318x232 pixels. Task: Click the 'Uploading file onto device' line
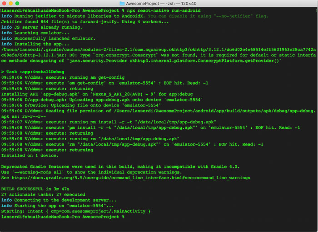[x=81, y=105]
